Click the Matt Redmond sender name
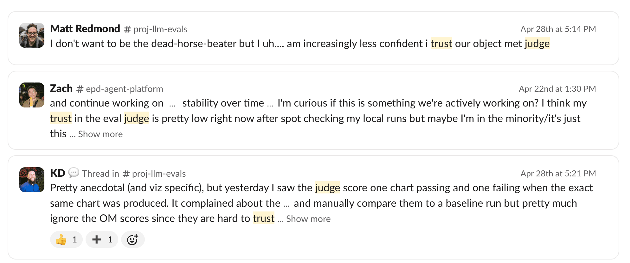The width and height of the screenshot is (630, 263). (85, 29)
